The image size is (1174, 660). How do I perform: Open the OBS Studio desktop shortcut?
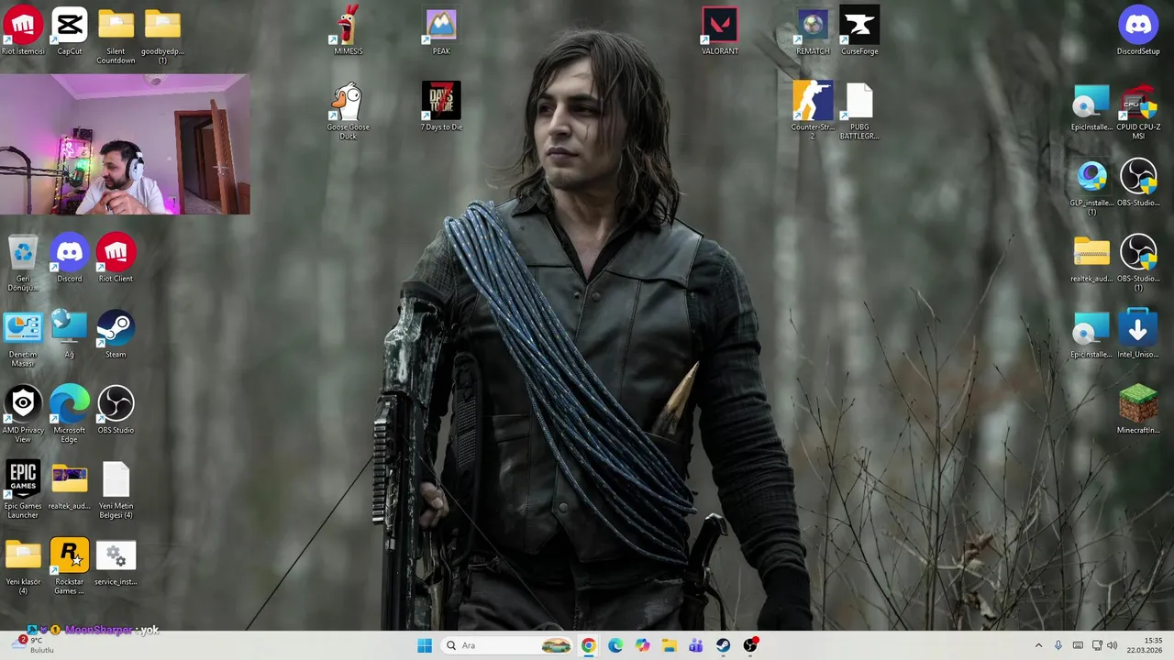[x=116, y=411]
